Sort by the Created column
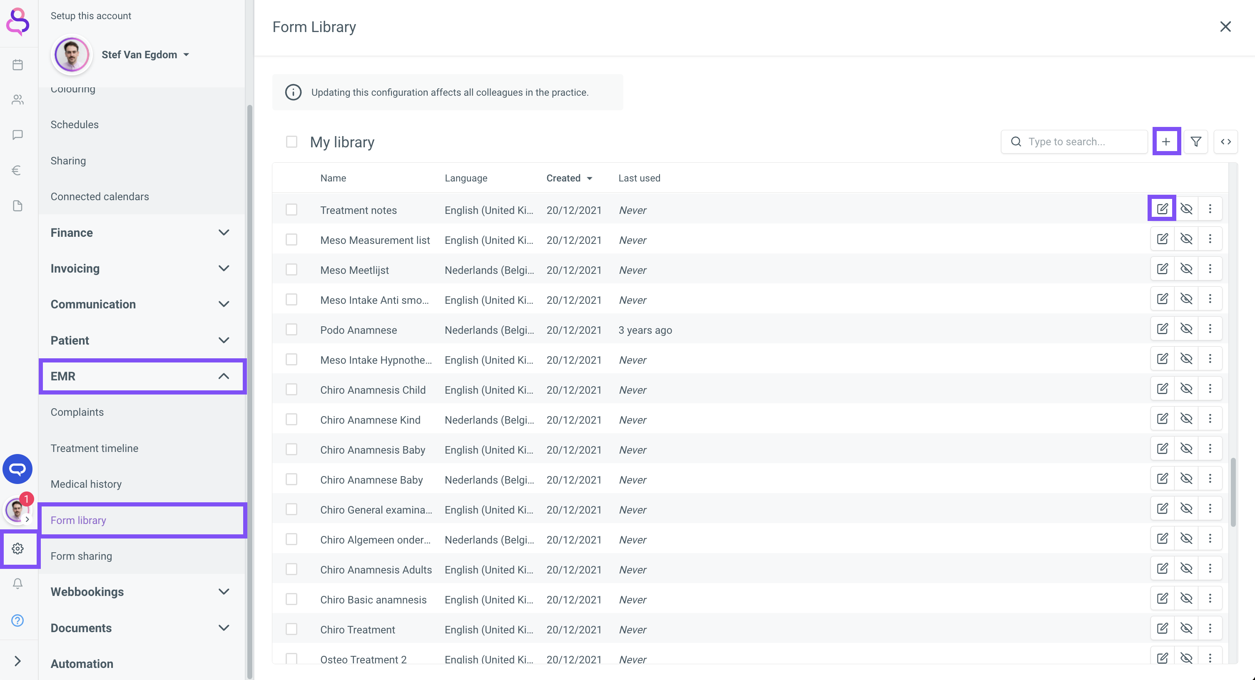 click(569, 178)
